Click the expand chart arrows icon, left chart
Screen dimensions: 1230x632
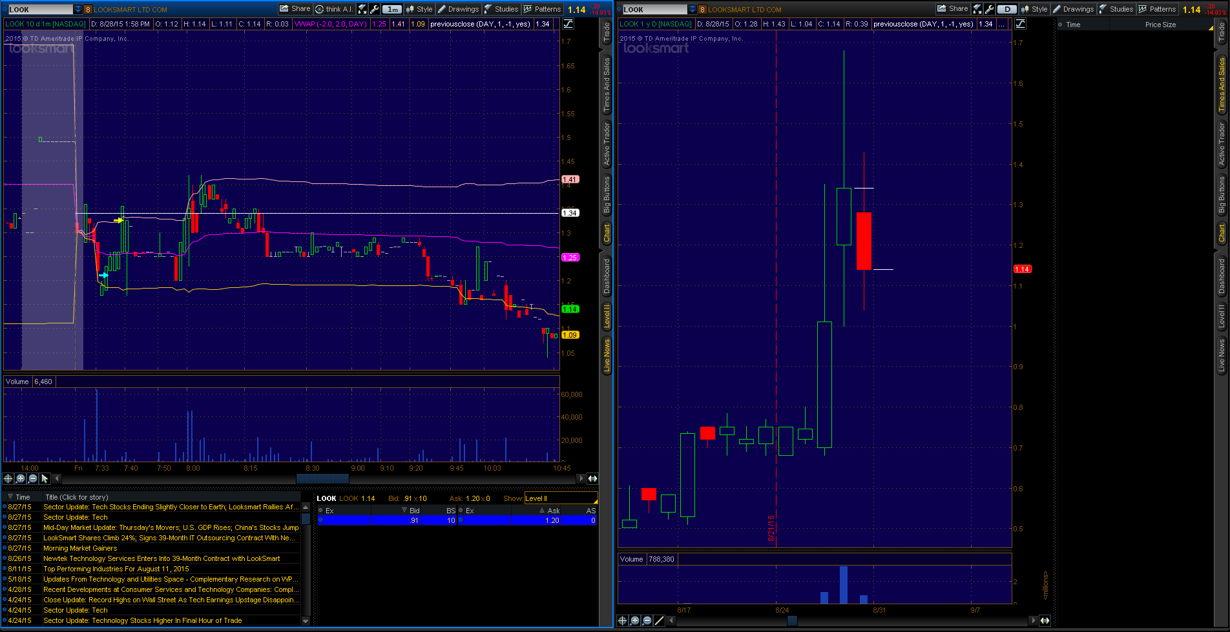(362, 9)
